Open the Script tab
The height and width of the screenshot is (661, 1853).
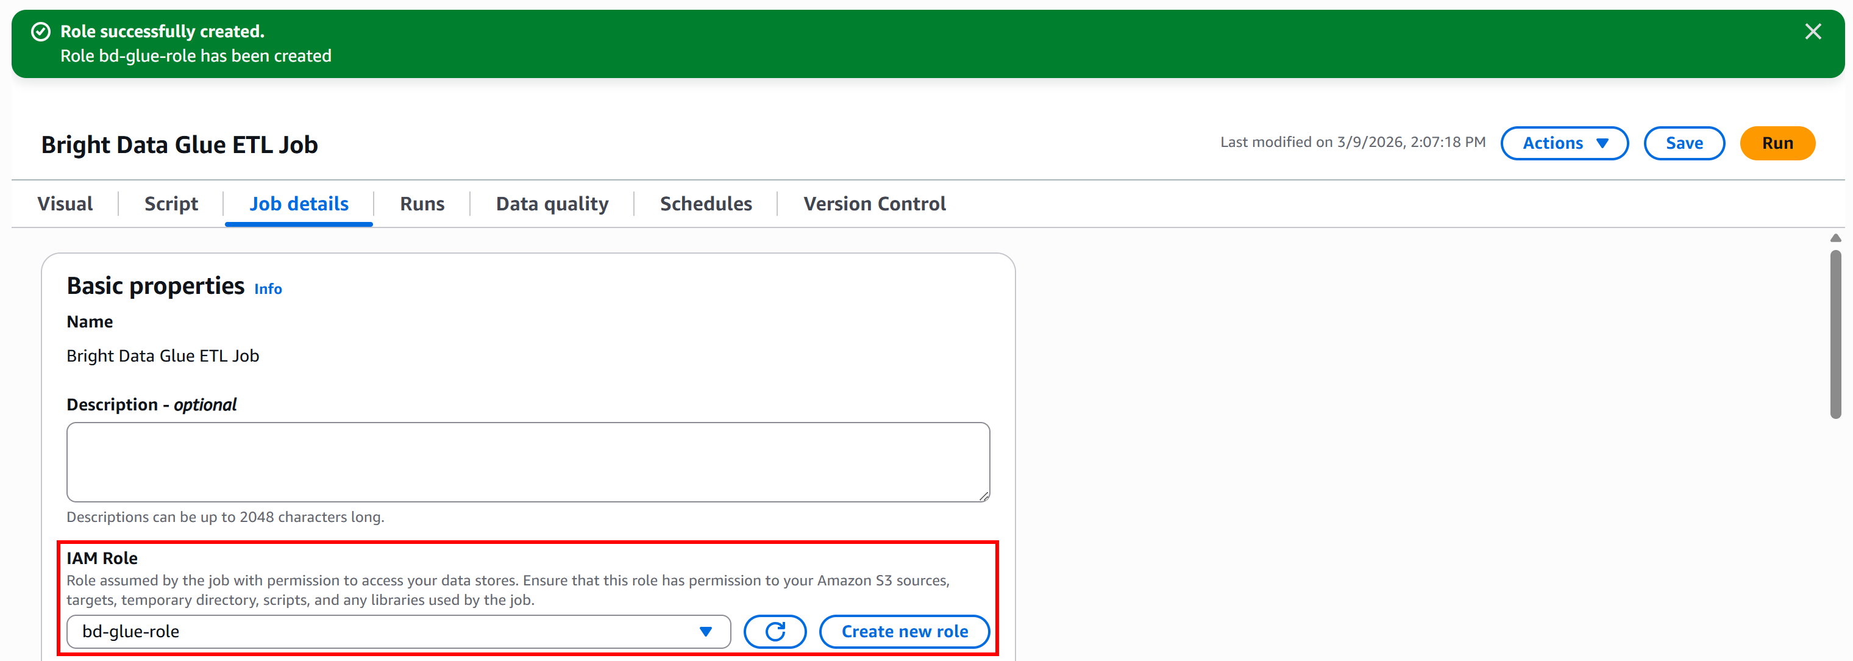coord(171,204)
